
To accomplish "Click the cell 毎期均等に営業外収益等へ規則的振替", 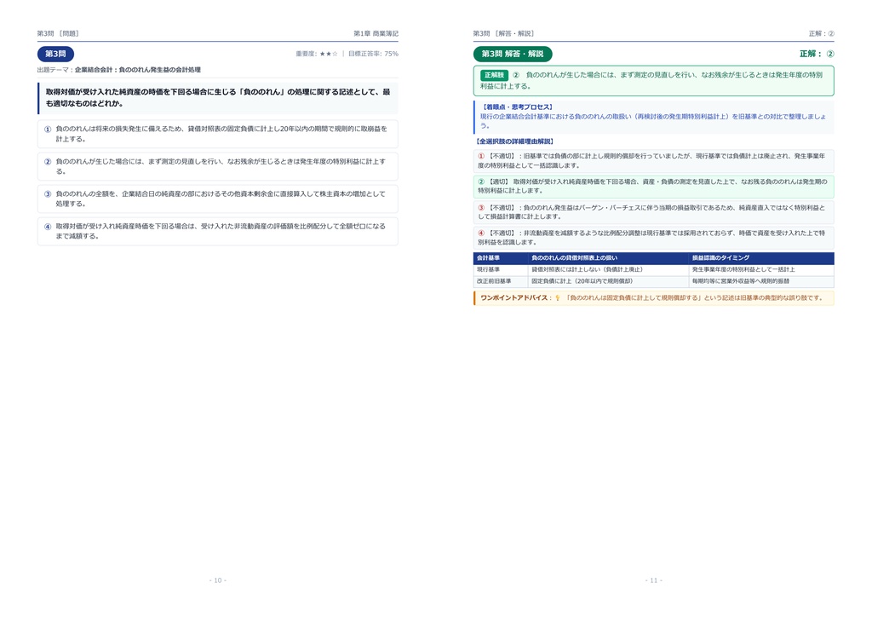I will click(761, 281).
